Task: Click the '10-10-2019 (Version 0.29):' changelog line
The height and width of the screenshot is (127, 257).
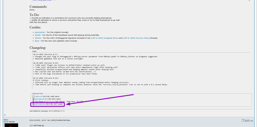Action: pyautogui.click(x=46, y=63)
